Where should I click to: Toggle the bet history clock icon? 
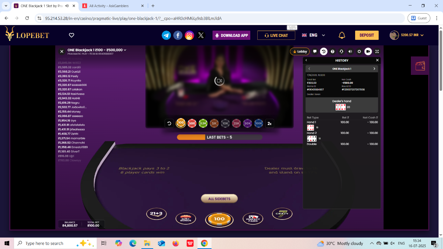[323, 52]
